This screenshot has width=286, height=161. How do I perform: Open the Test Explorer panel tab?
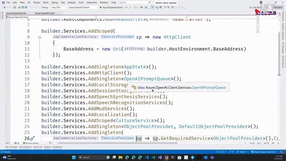(25, 147)
